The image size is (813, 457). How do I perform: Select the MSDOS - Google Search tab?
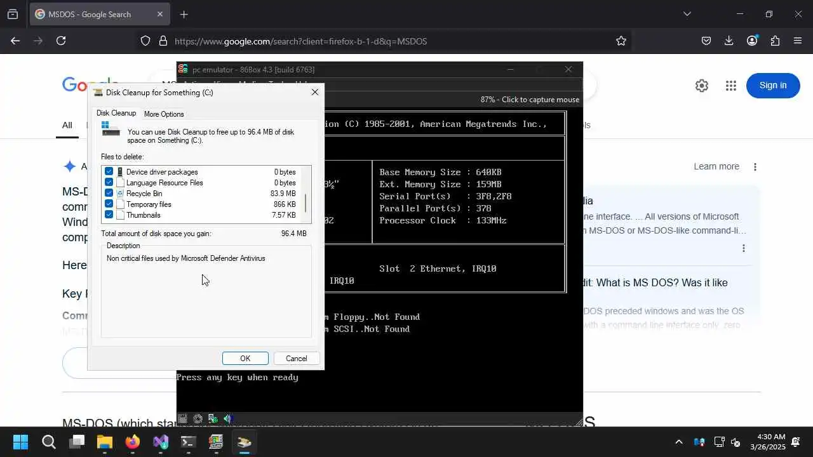(100, 14)
